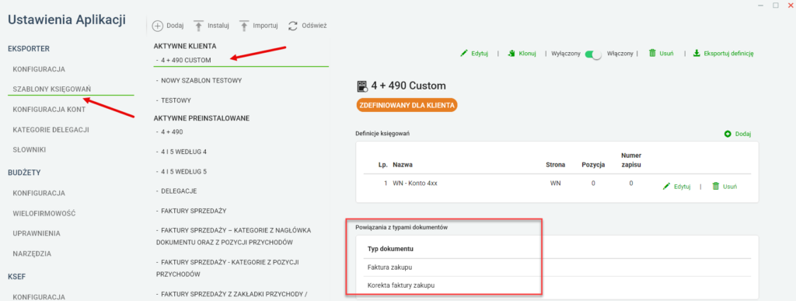Screen dimensions: 796x301
Task: Click the Importuj upload arrow icon
Action: [244, 26]
